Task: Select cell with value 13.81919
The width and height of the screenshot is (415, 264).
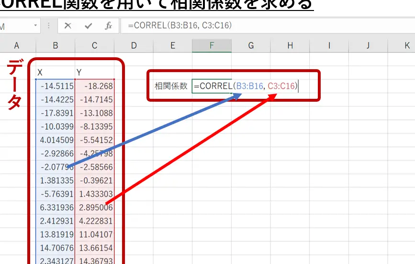Action: click(x=56, y=234)
